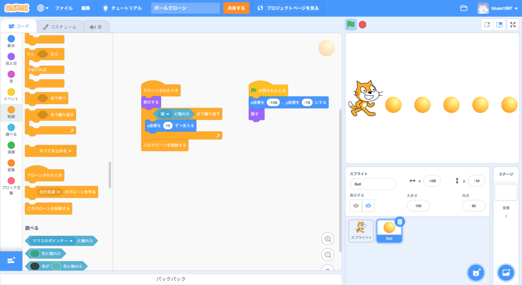Viewport: 522px width, 285px height.
Task: Switch to the コード tab
Action: tap(19, 26)
